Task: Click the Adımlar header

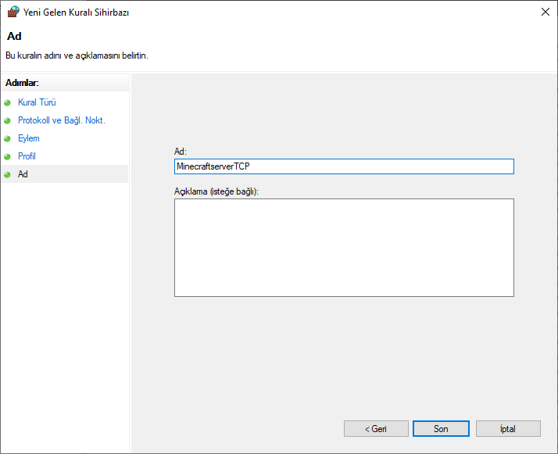Action: click(x=23, y=82)
